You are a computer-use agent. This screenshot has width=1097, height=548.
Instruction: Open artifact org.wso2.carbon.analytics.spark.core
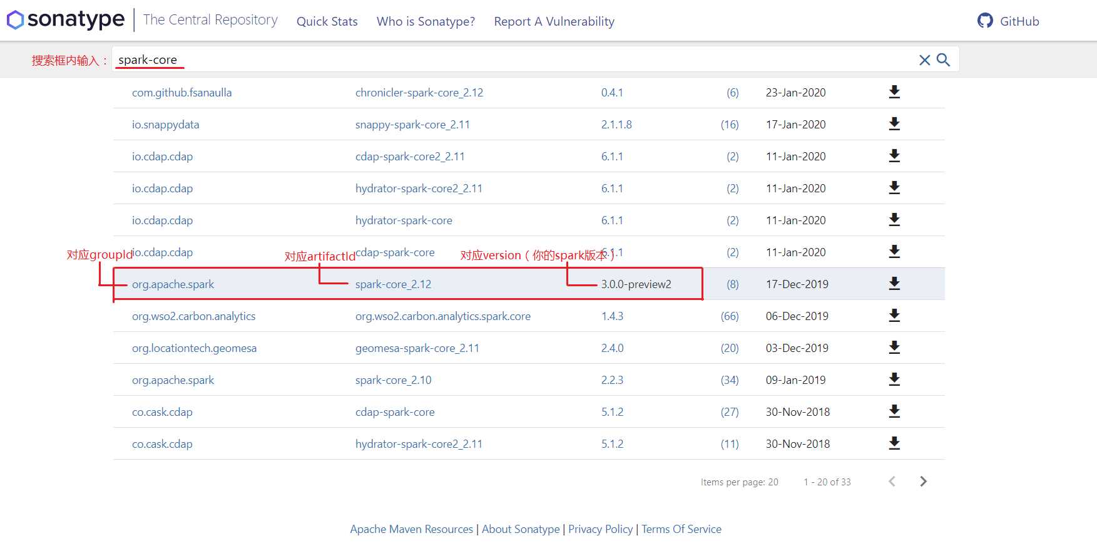coord(442,316)
